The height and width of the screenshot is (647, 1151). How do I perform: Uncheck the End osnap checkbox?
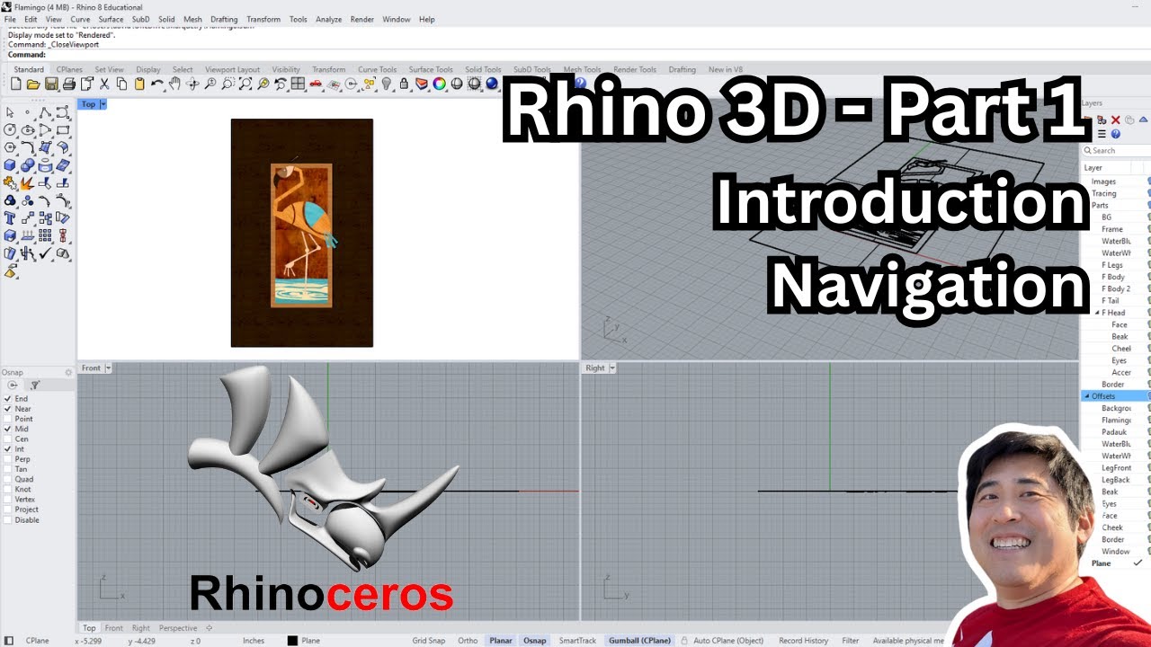tap(8, 399)
